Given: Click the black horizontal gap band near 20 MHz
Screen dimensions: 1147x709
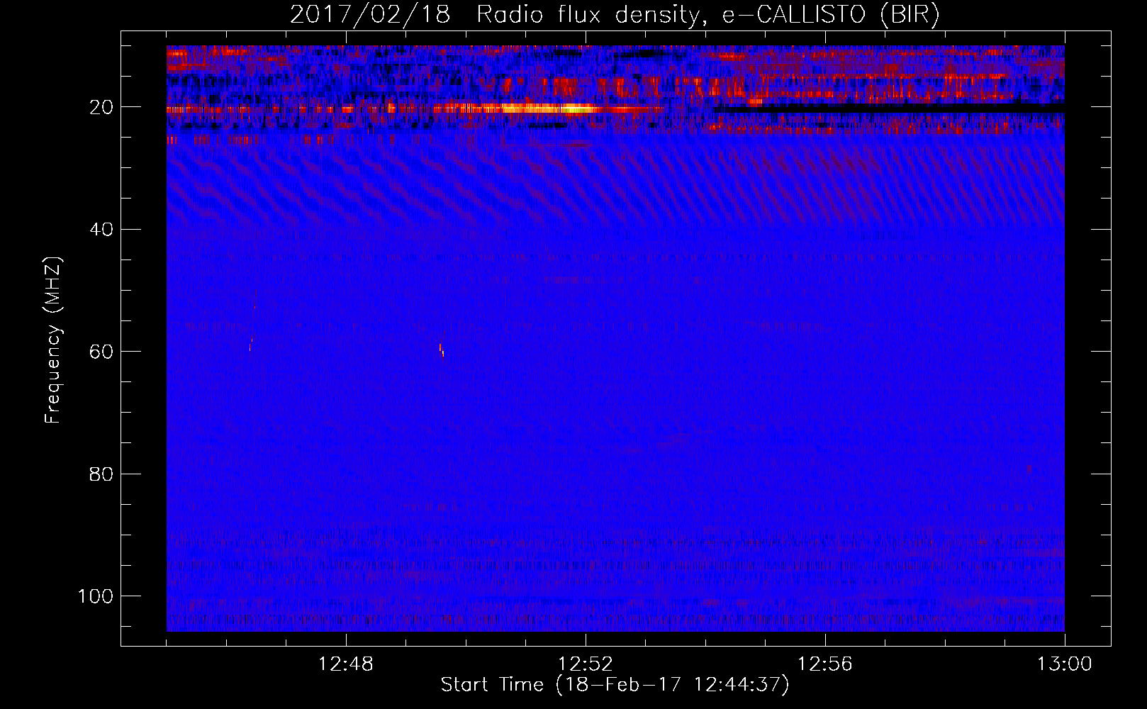Looking at the screenshot, I should tap(890, 109).
